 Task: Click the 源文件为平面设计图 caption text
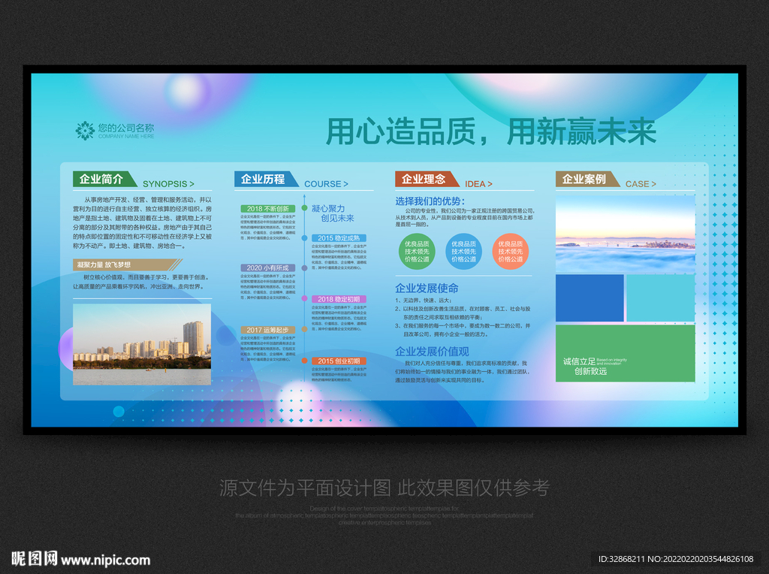click(384, 488)
